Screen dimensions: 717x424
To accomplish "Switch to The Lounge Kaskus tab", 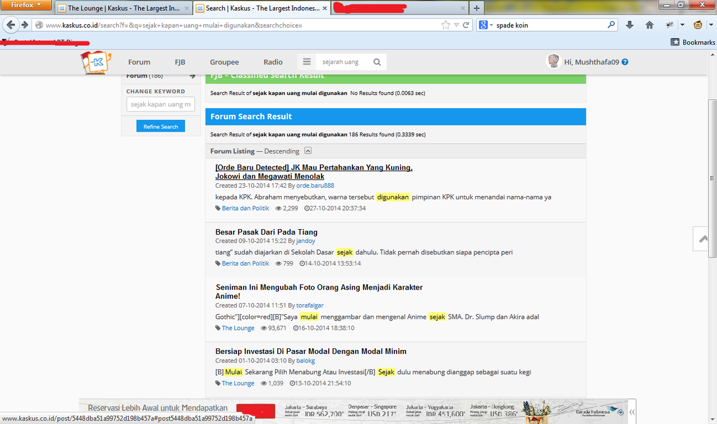I will click(x=123, y=8).
